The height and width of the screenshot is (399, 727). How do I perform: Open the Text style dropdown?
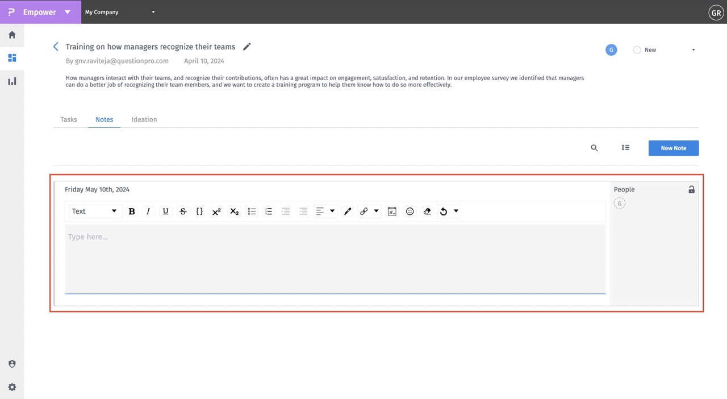[94, 211]
